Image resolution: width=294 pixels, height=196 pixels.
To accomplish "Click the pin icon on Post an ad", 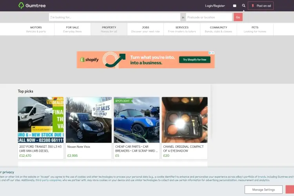I will pyautogui.click(x=253, y=6).
